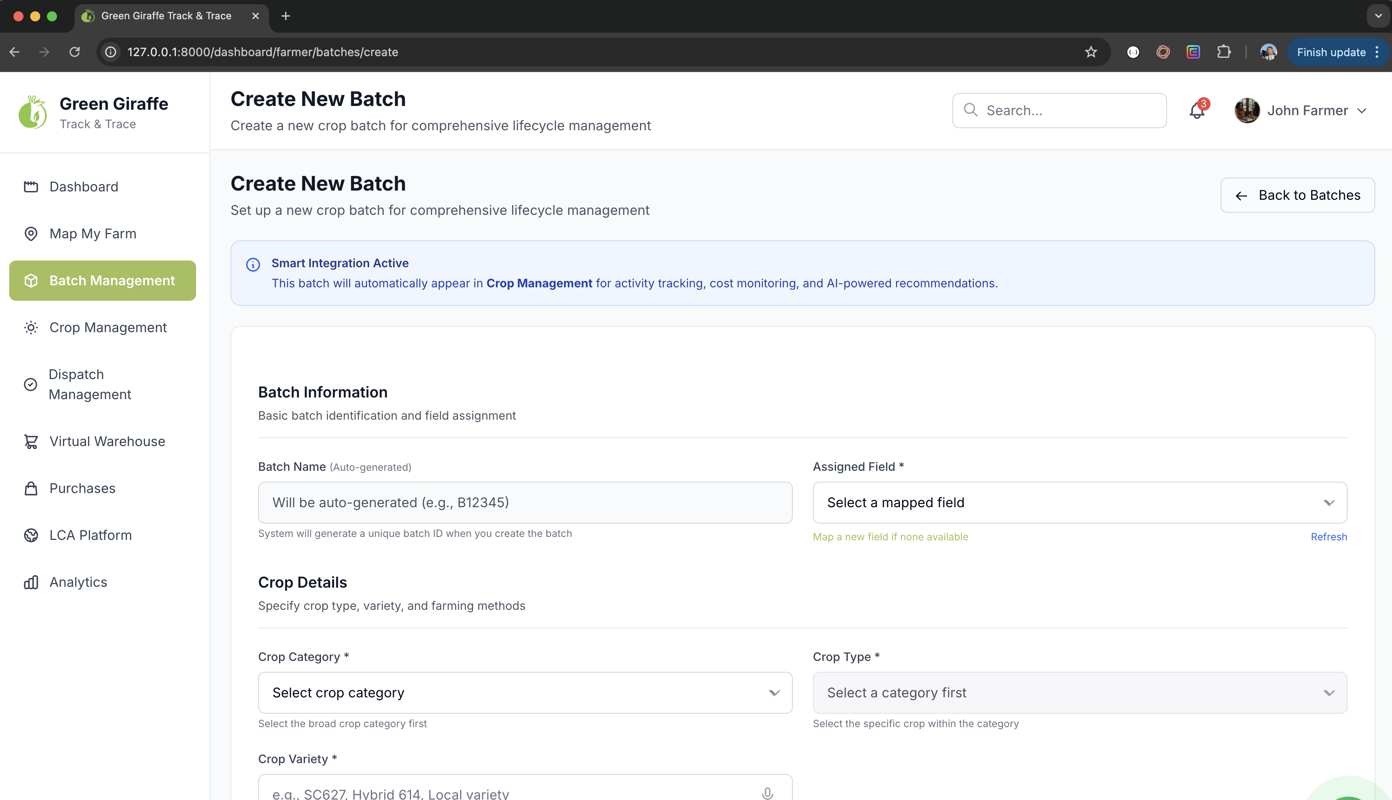The height and width of the screenshot is (800, 1392).
Task: Bookmark this page with the star
Action: (x=1091, y=52)
